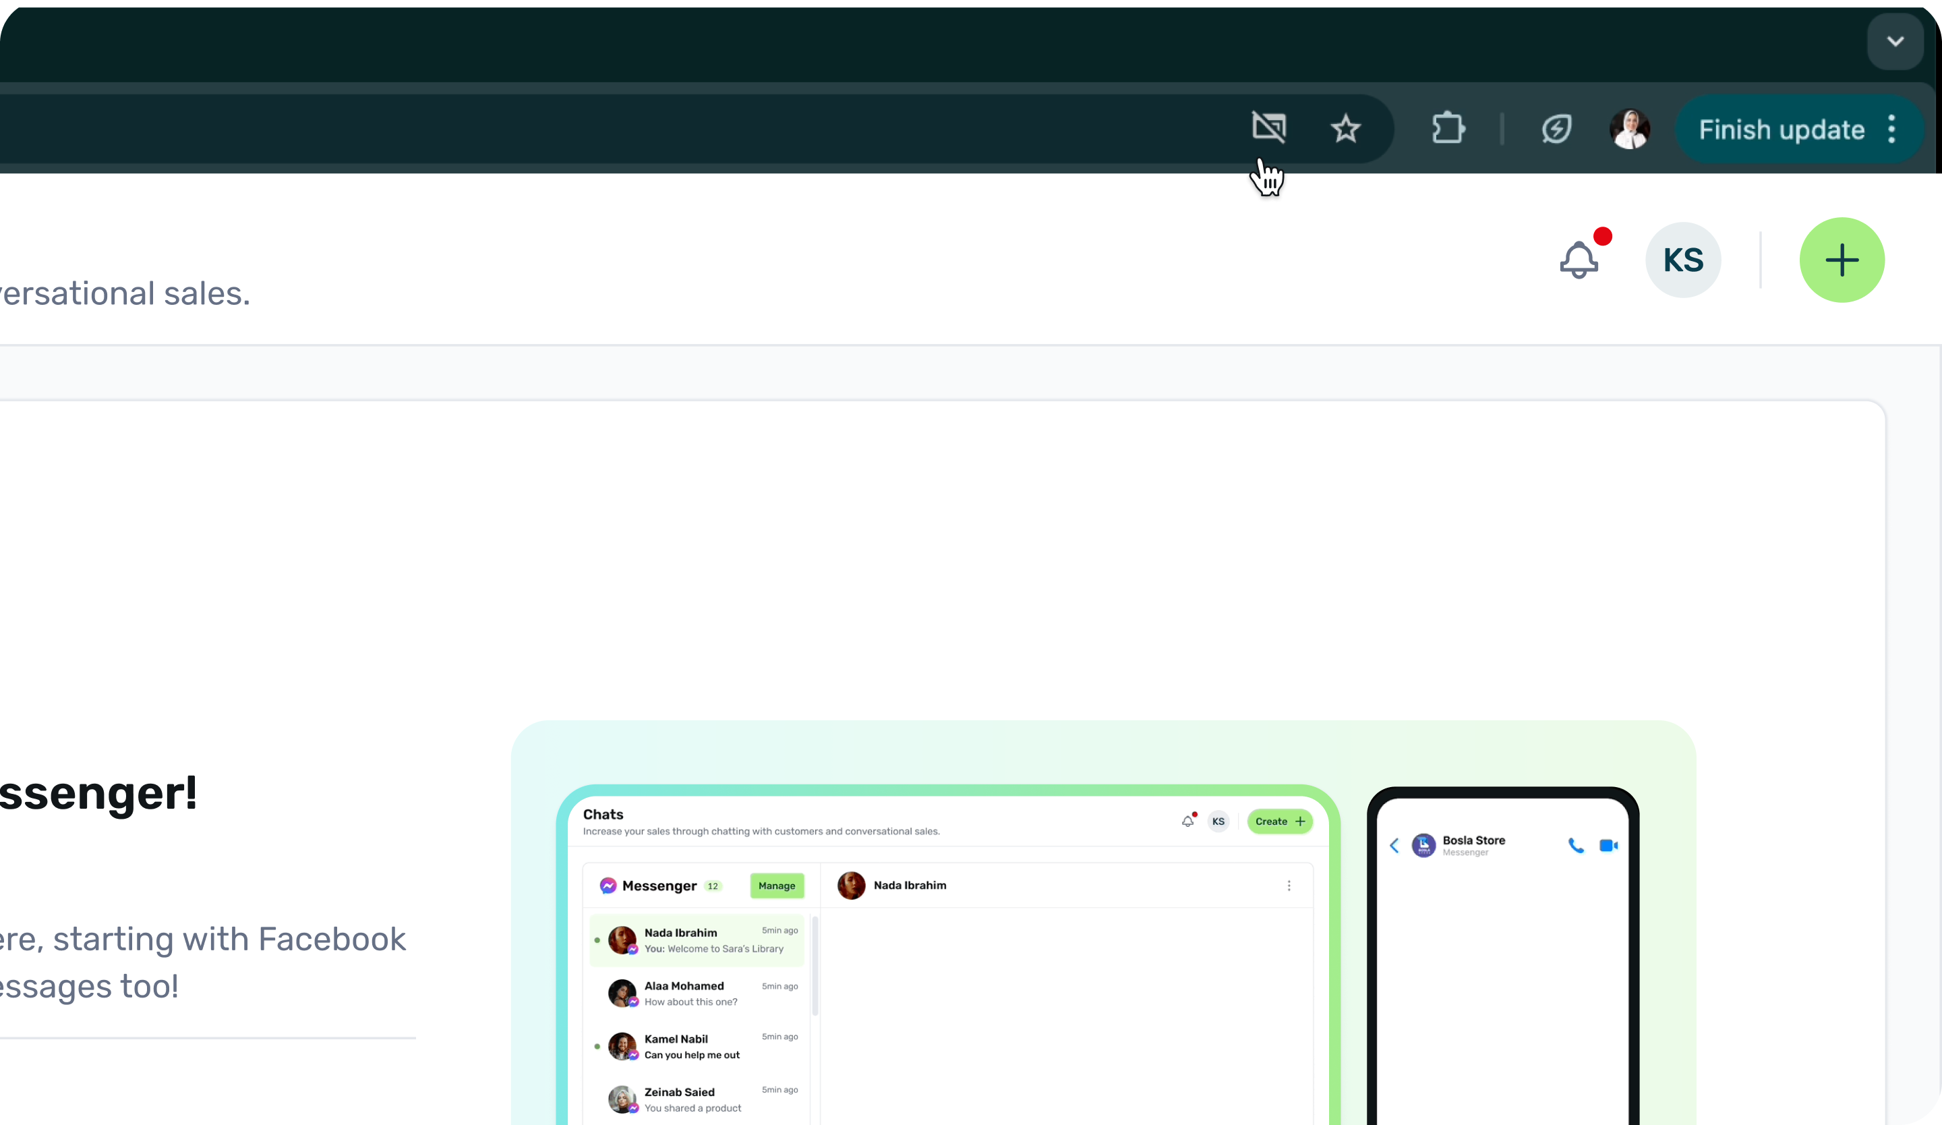Click the Finish update button
1942x1125 pixels.
point(1781,129)
